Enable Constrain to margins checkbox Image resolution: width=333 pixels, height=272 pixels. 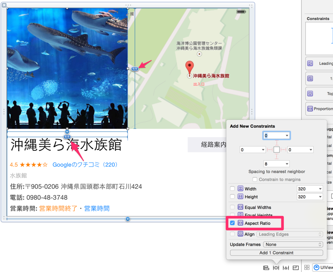click(255, 179)
